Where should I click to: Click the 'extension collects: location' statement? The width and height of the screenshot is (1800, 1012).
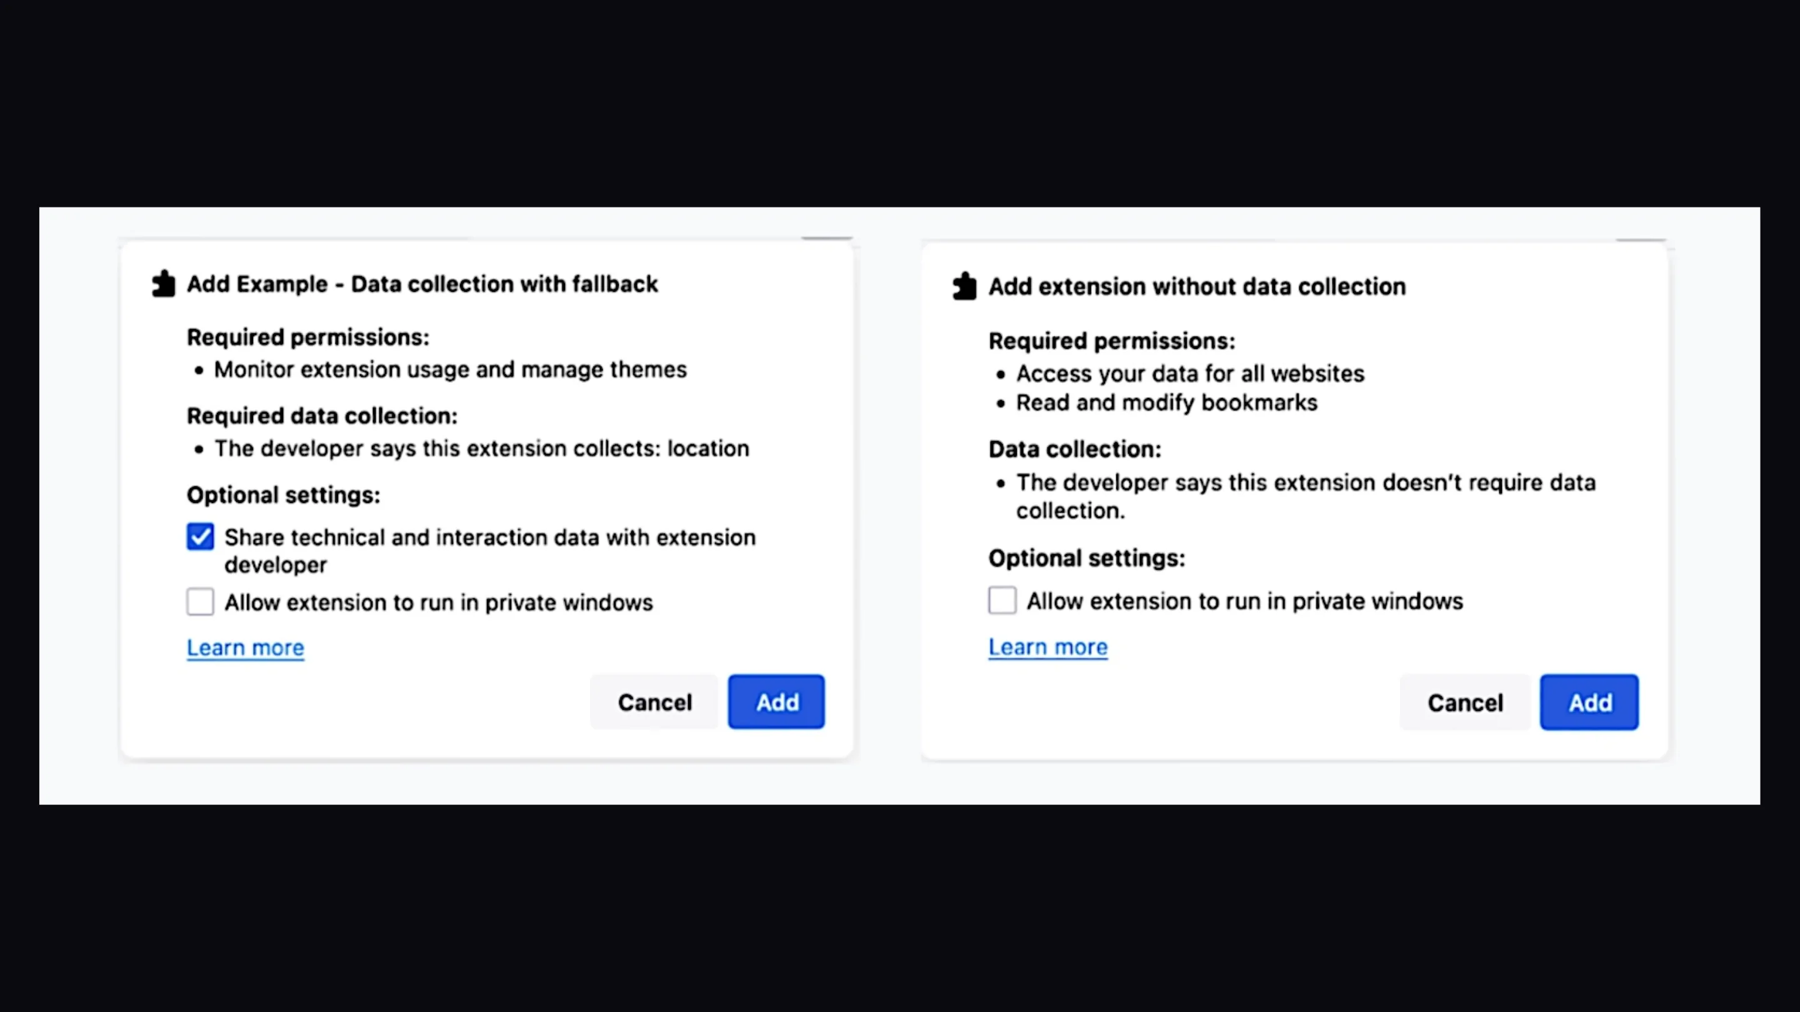tap(481, 449)
